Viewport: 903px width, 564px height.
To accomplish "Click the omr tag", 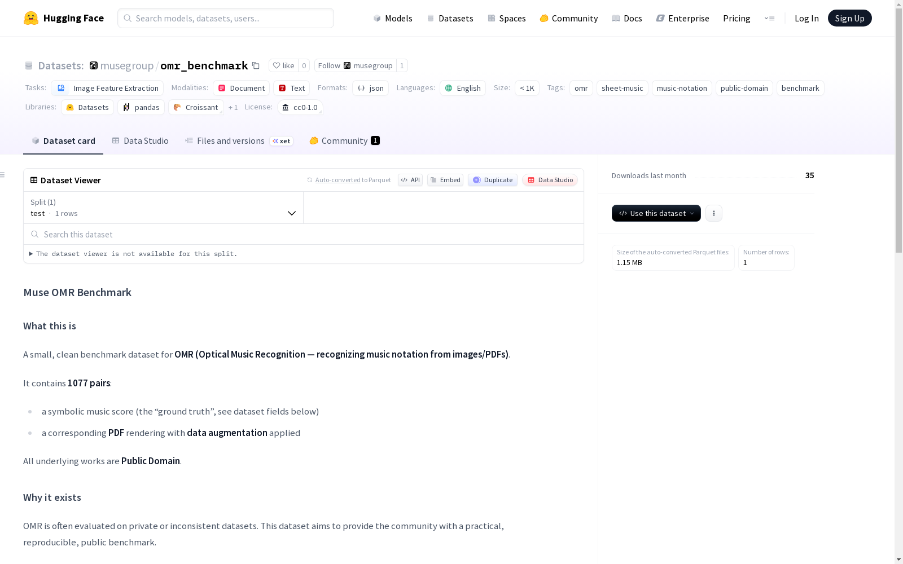I will click(x=581, y=88).
